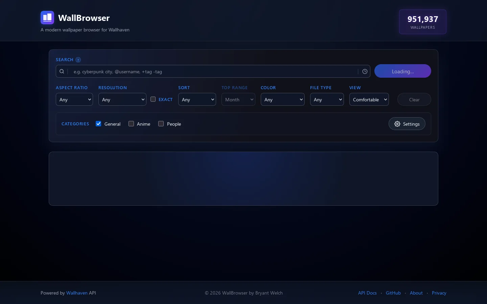Check the People category

pos(161,124)
